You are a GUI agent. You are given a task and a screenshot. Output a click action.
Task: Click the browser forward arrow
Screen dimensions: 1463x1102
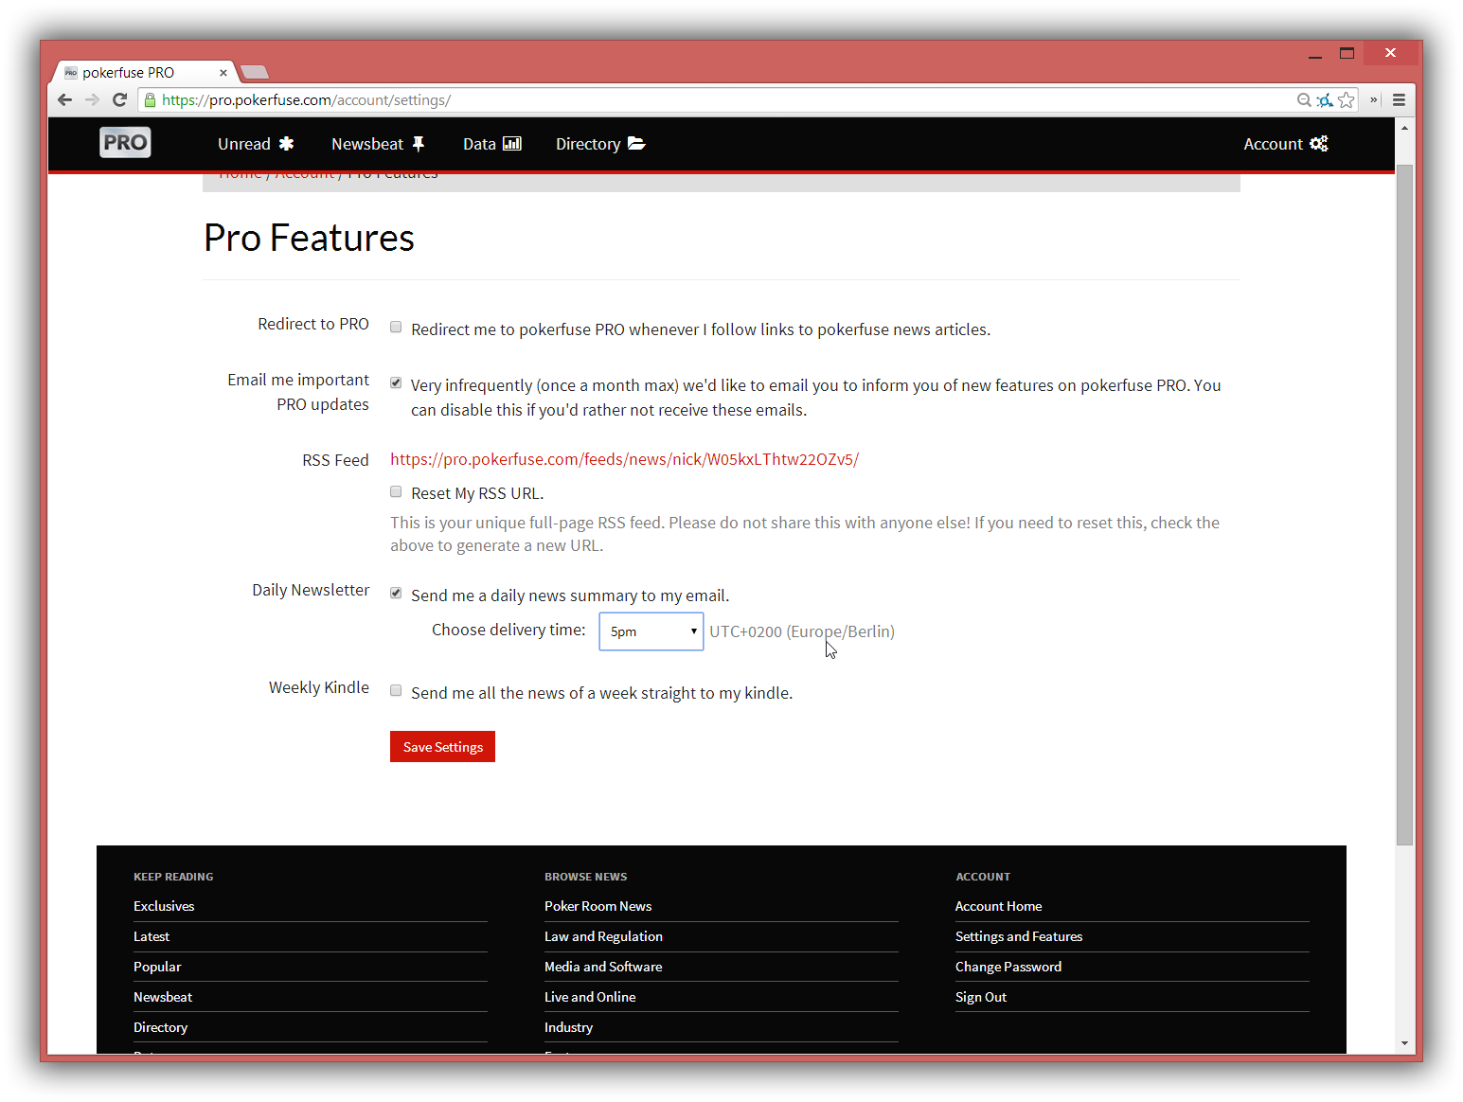click(x=92, y=100)
